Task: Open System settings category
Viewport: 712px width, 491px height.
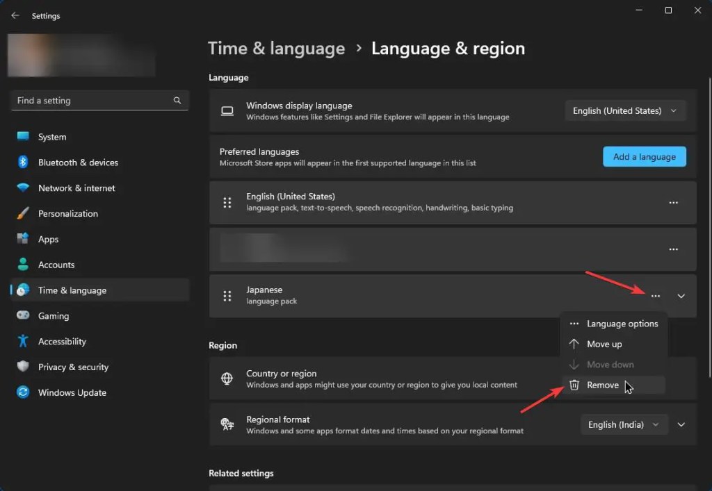Action: click(x=99, y=137)
